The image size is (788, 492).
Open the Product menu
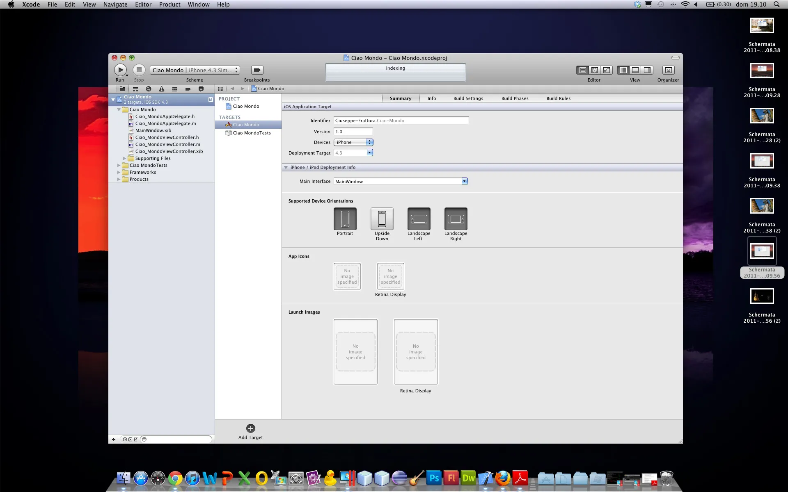click(170, 5)
